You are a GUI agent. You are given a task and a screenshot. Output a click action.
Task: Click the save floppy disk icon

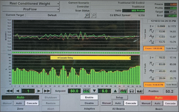pos(131,91)
